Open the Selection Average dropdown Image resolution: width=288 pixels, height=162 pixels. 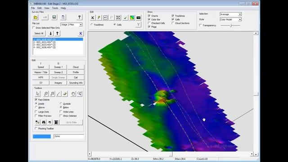pyautogui.click(x=240, y=14)
